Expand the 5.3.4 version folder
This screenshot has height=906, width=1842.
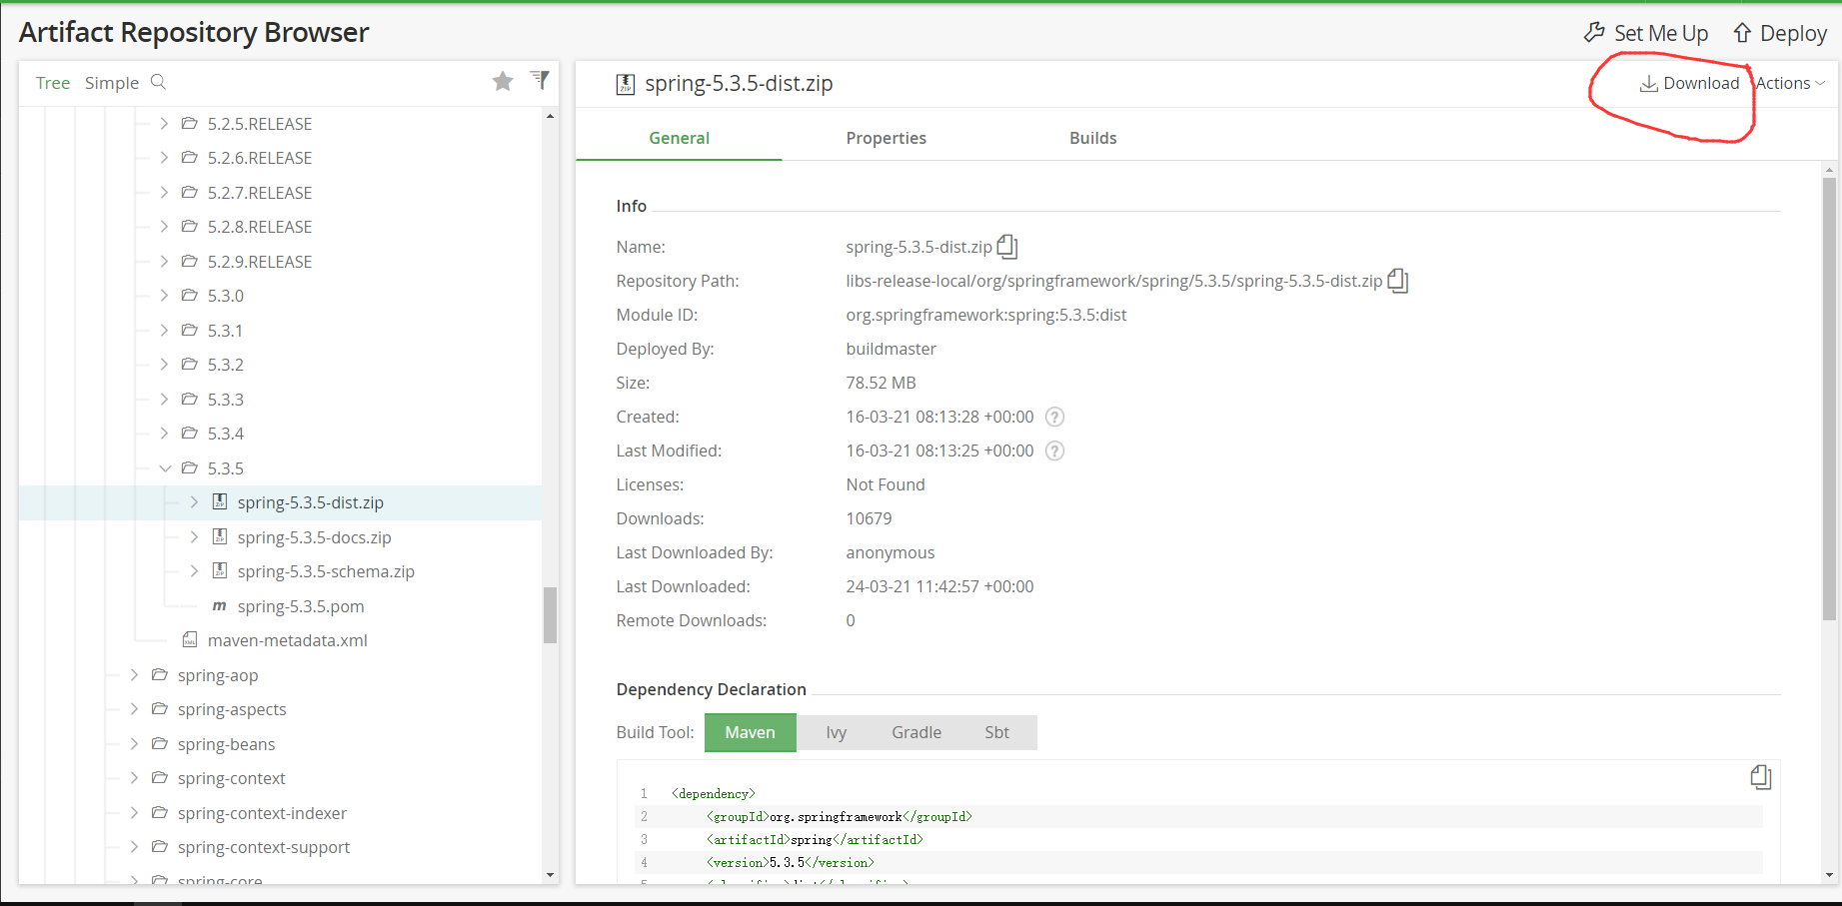coord(164,433)
